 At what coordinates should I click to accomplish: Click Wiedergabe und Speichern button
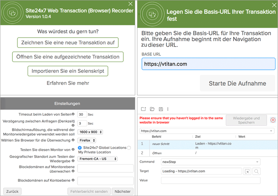246,120
